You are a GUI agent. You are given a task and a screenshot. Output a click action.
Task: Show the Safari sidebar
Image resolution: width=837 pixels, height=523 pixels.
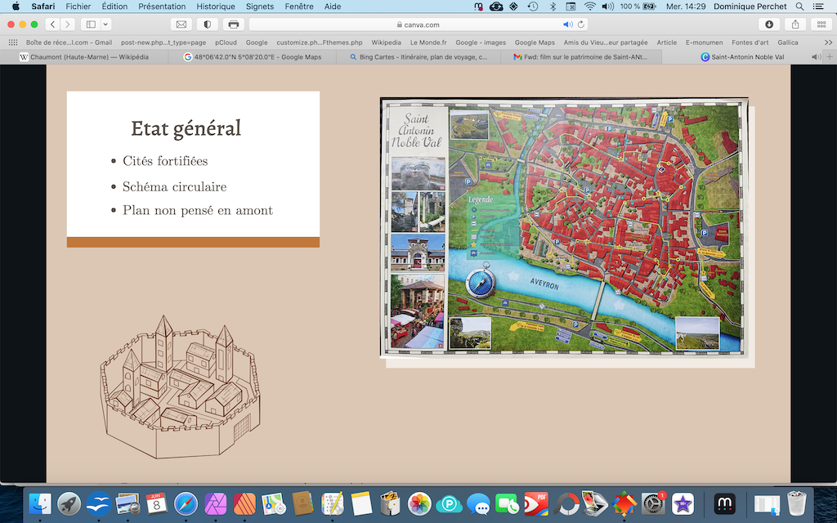pyautogui.click(x=91, y=25)
